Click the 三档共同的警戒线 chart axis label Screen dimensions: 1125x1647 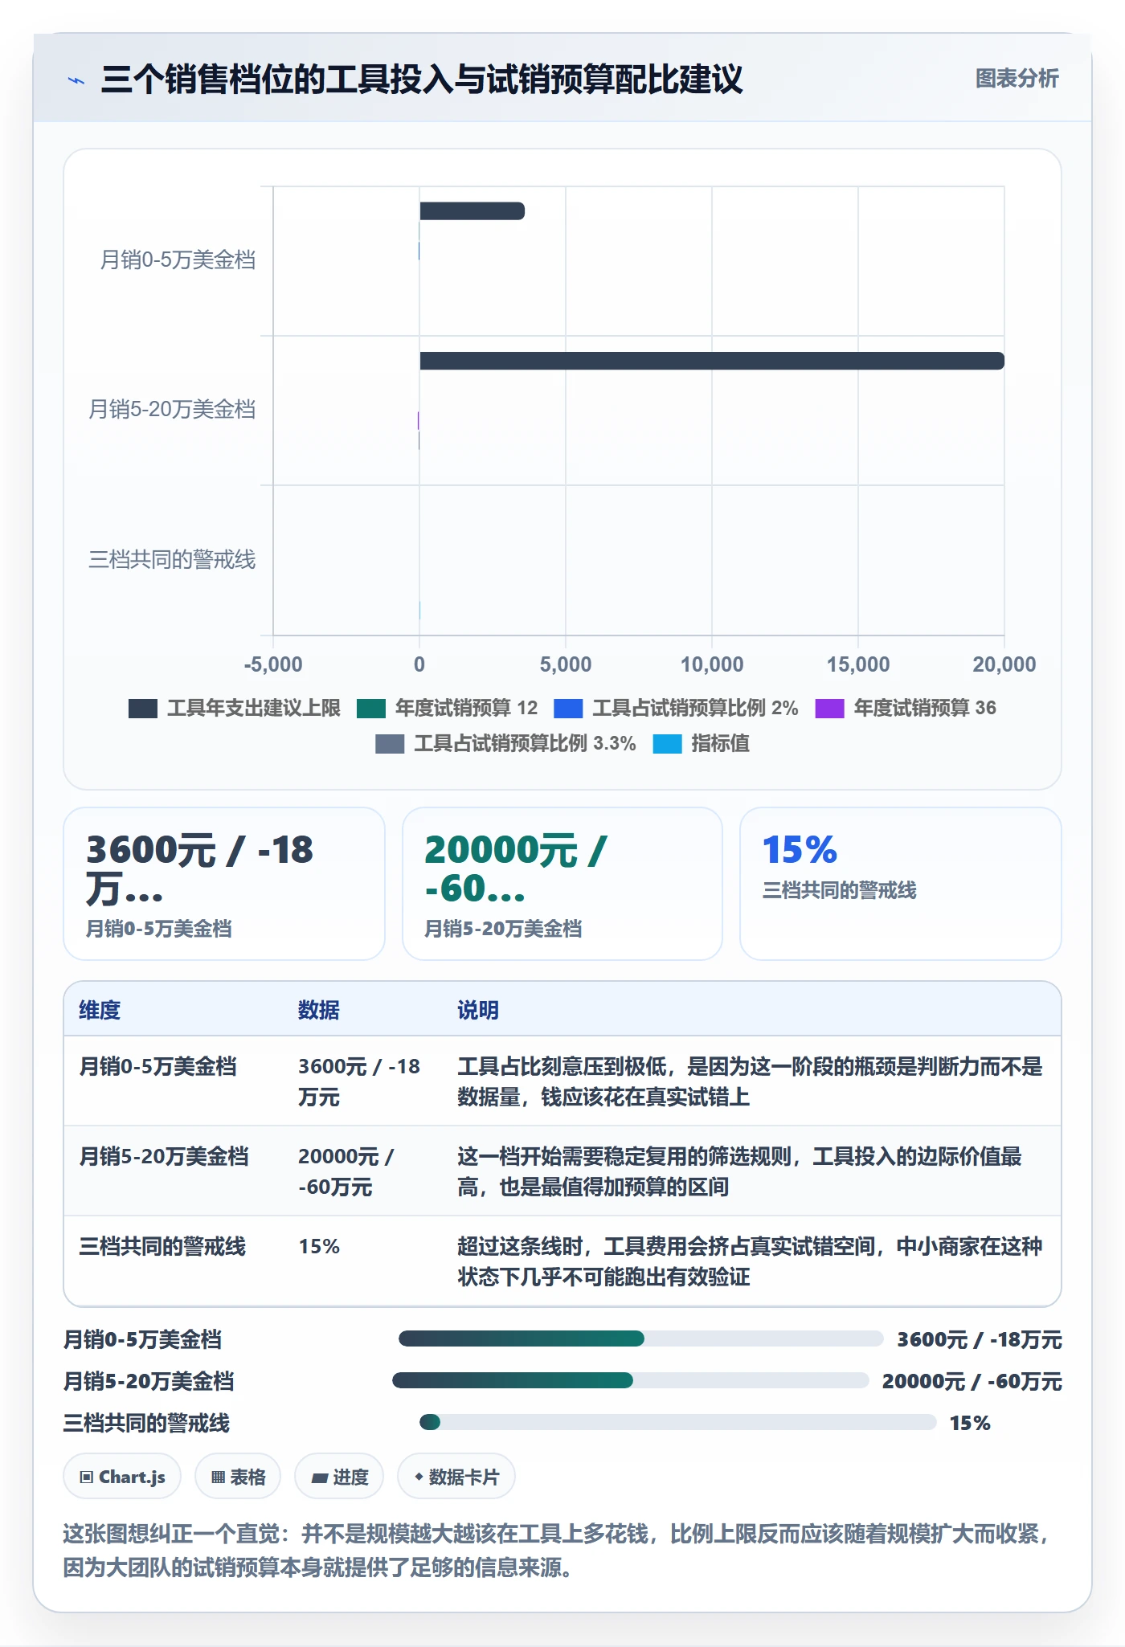172,559
